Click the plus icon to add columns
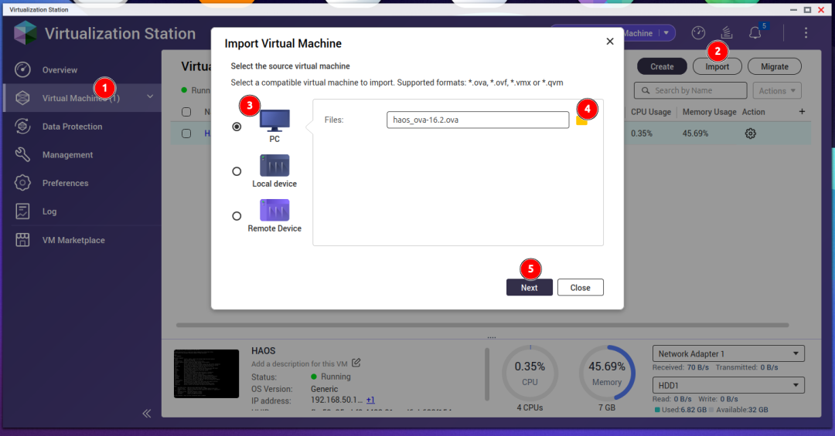The height and width of the screenshot is (436, 835). tap(802, 112)
